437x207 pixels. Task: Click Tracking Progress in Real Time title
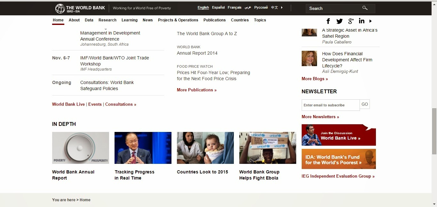point(134,175)
